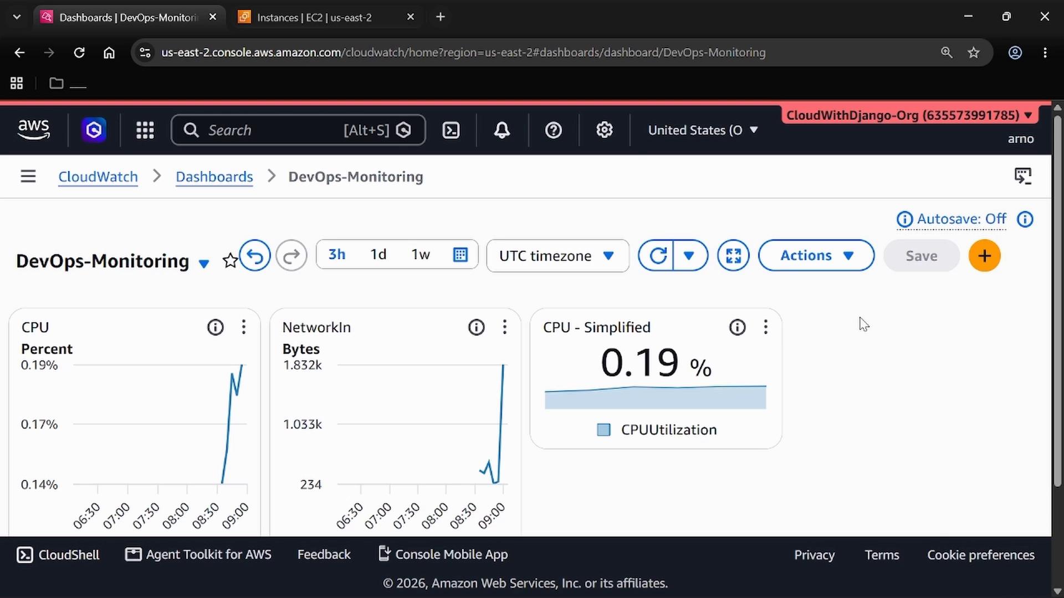Screen dimensions: 1064x598
Task: Select the 1w time range
Action: coord(421,255)
